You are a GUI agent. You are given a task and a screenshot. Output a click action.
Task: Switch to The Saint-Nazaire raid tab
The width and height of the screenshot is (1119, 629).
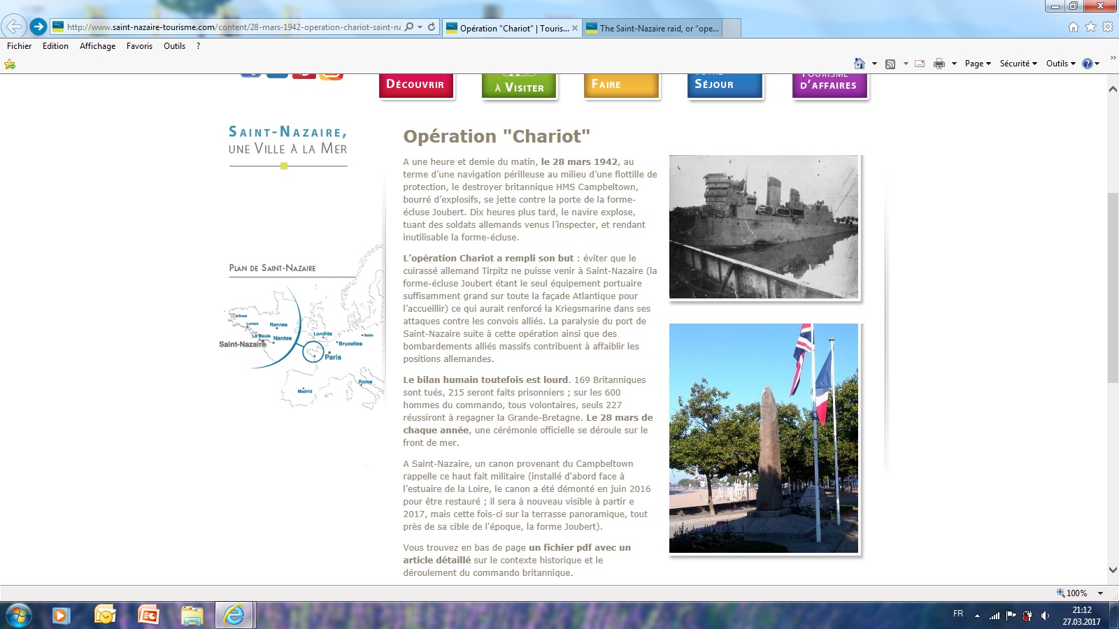pyautogui.click(x=651, y=28)
